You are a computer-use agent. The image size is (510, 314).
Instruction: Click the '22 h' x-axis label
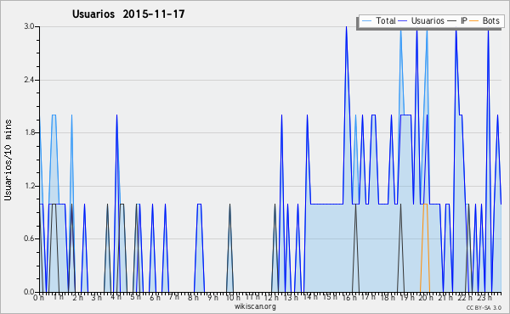click(465, 297)
